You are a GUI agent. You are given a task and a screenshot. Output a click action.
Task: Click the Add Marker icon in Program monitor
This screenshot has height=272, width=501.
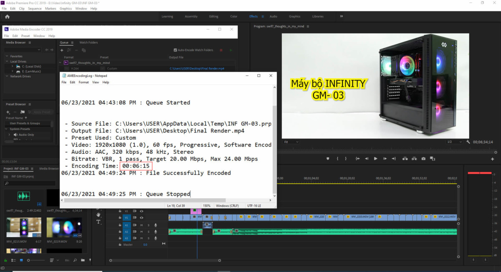(x=327, y=159)
